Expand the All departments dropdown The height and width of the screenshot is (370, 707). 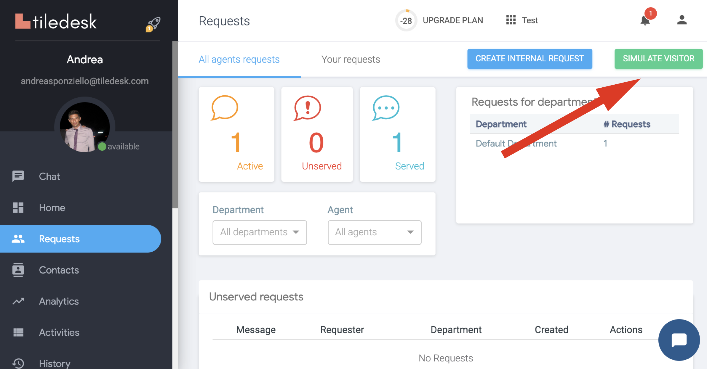tap(260, 232)
